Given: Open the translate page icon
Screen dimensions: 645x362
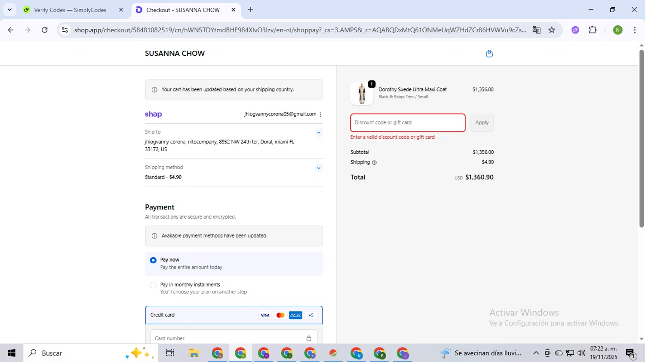Looking at the screenshot, I should [536, 30].
